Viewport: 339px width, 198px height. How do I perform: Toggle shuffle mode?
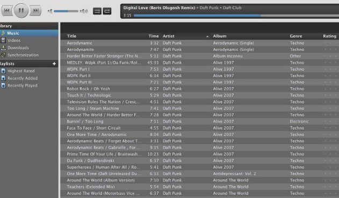click(x=97, y=11)
